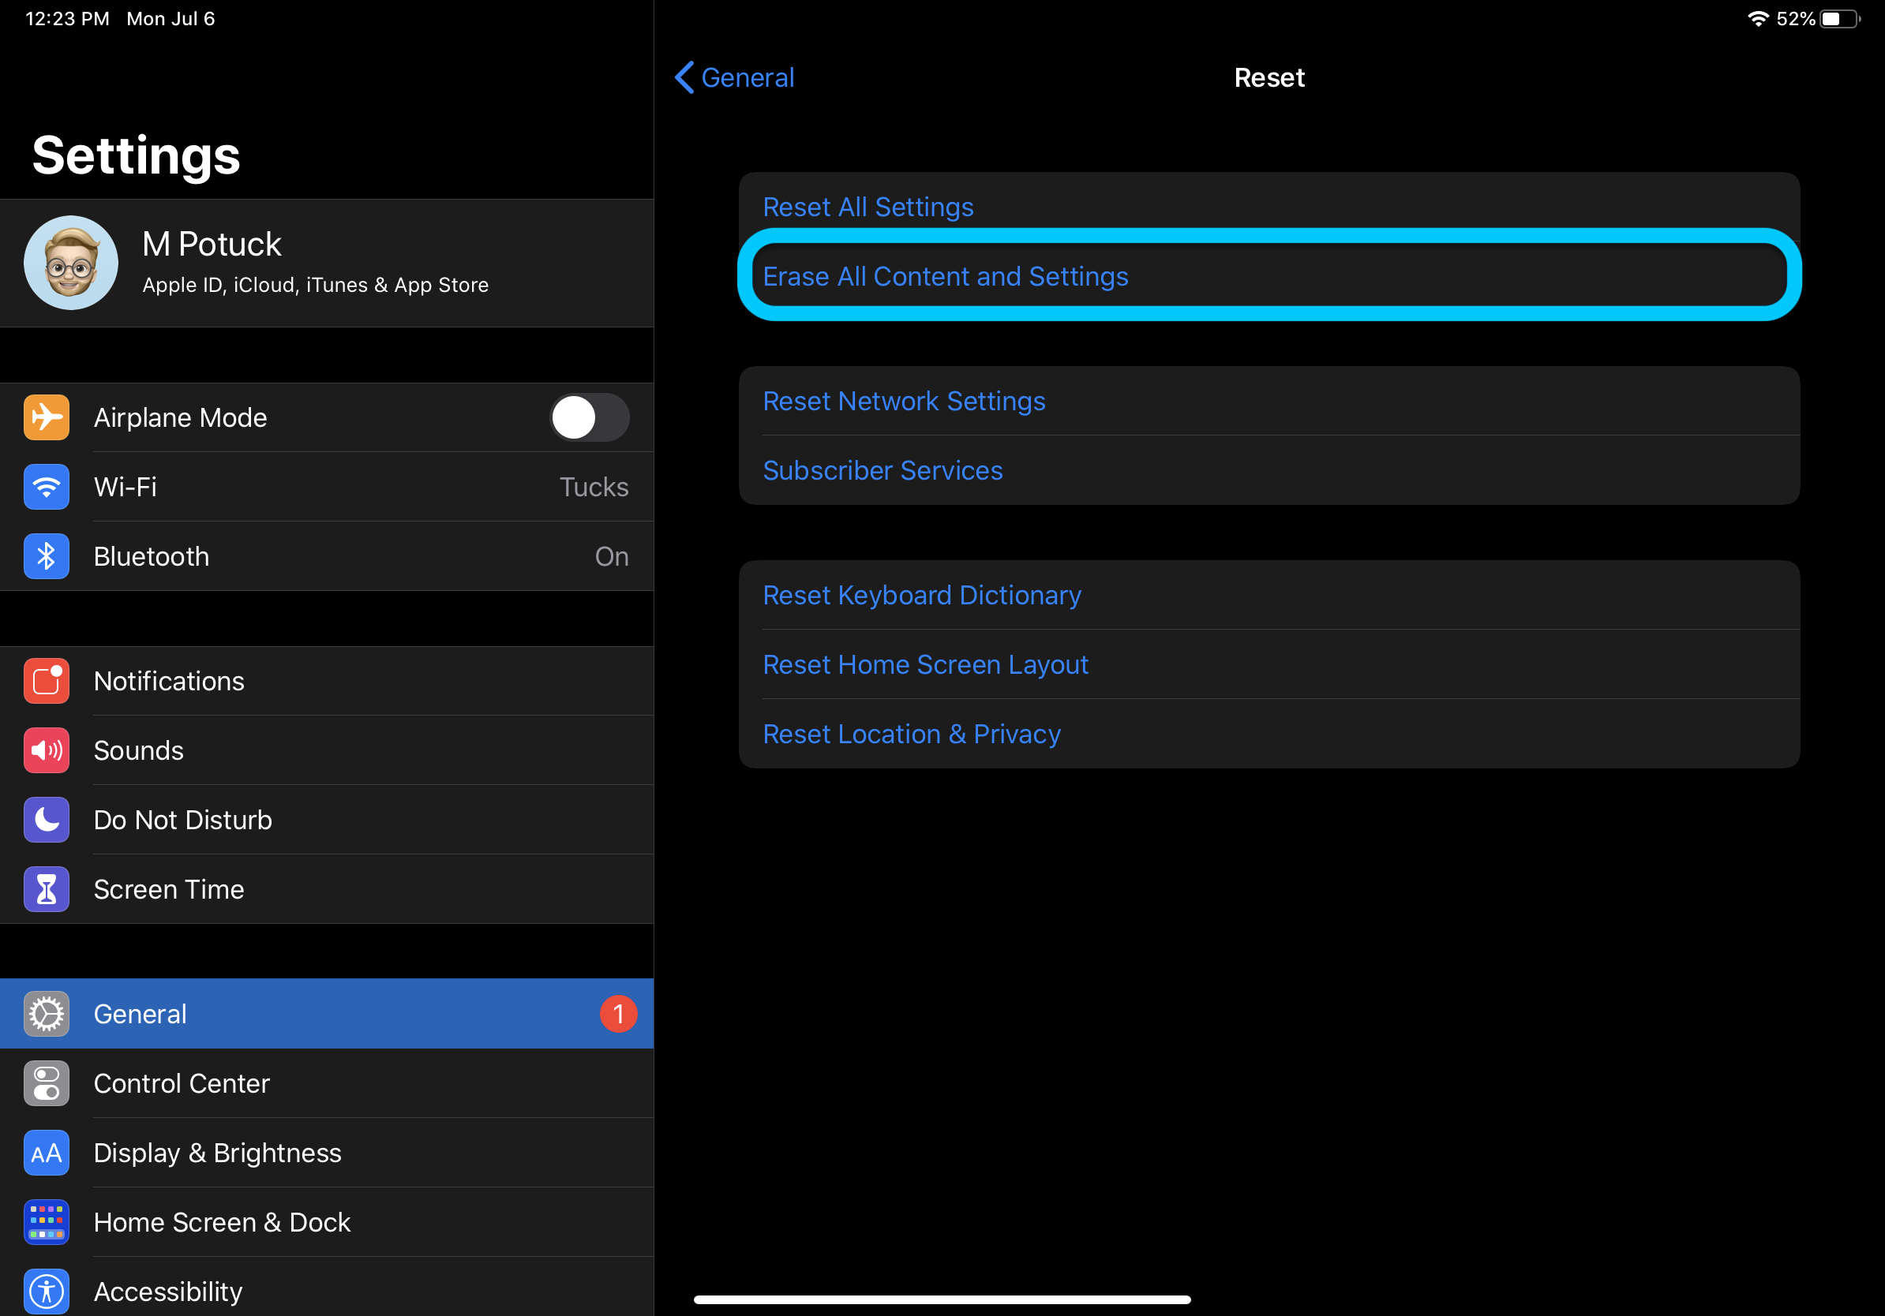Screen dimensions: 1885x1316
Task: Open Home Screen & Dock settings
Action: tap(223, 1221)
